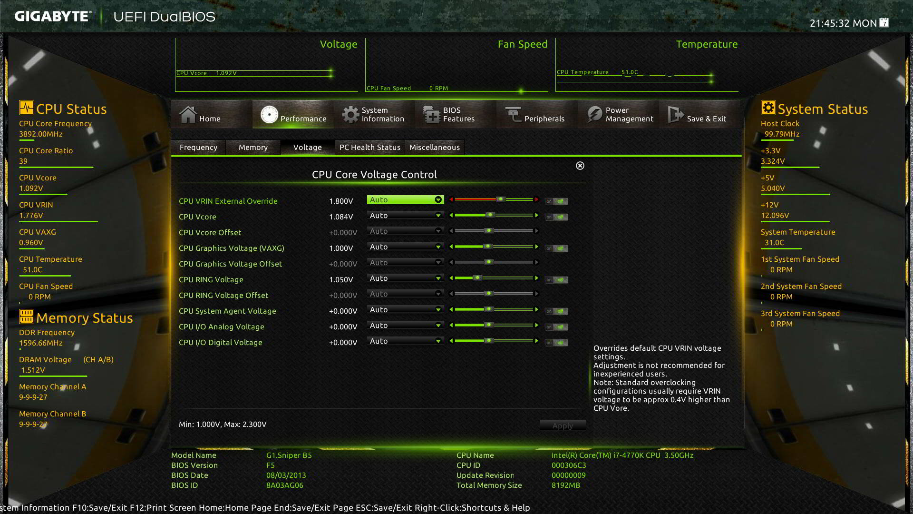The image size is (913, 514).
Task: Toggle on/off switch for CPU VRIN External Override
Action: click(x=556, y=201)
